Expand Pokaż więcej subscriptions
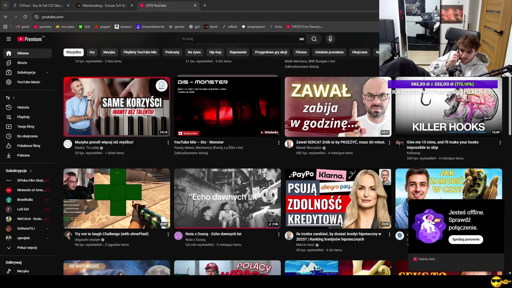The image size is (512, 288). click(x=27, y=248)
